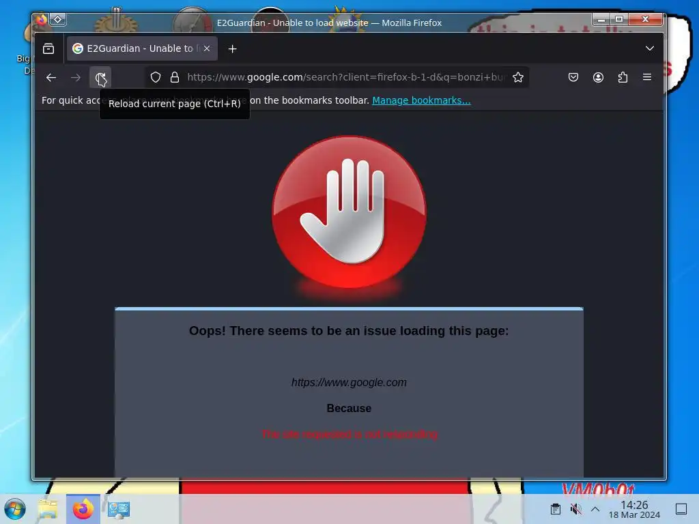Image resolution: width=699 pixels, height=524 pixels.
Task: Open Firefox View from the tab bar
Action: pyautogui.click(x=48, y=48)
